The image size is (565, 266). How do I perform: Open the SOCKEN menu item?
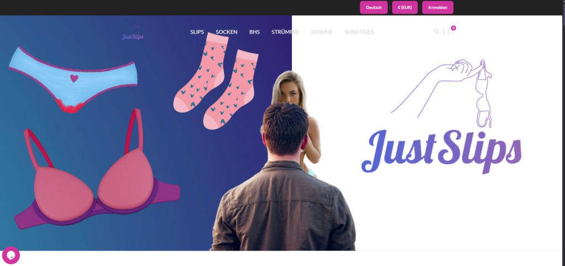pyautogui.click(x=226, y=32)
